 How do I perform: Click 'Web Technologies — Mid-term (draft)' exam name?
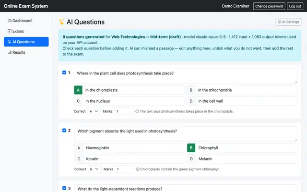pos(146,37)
